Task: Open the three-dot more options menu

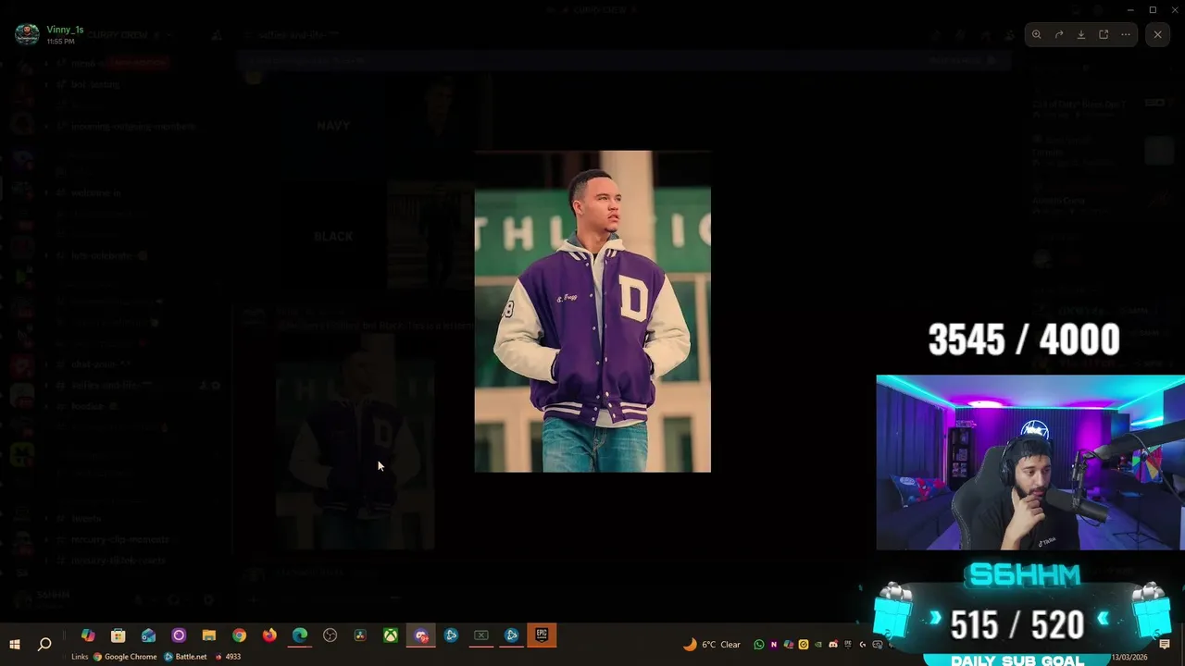Action: (1126, 34)
